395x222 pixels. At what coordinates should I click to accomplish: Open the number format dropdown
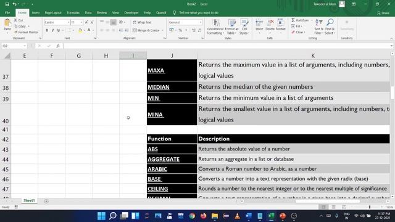coord(200,22)
